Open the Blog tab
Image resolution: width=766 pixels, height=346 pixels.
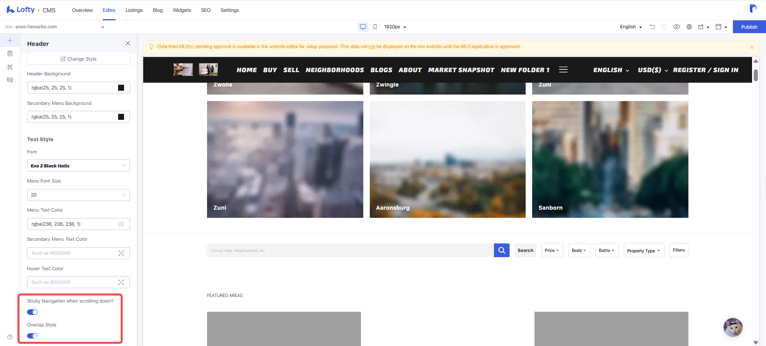click(x=158, y=10)
